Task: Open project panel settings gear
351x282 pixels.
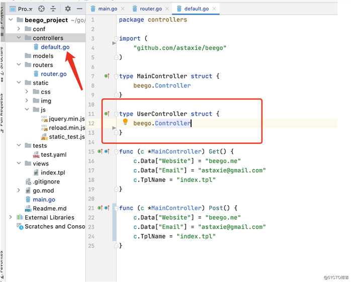Action: pos(68,9)
